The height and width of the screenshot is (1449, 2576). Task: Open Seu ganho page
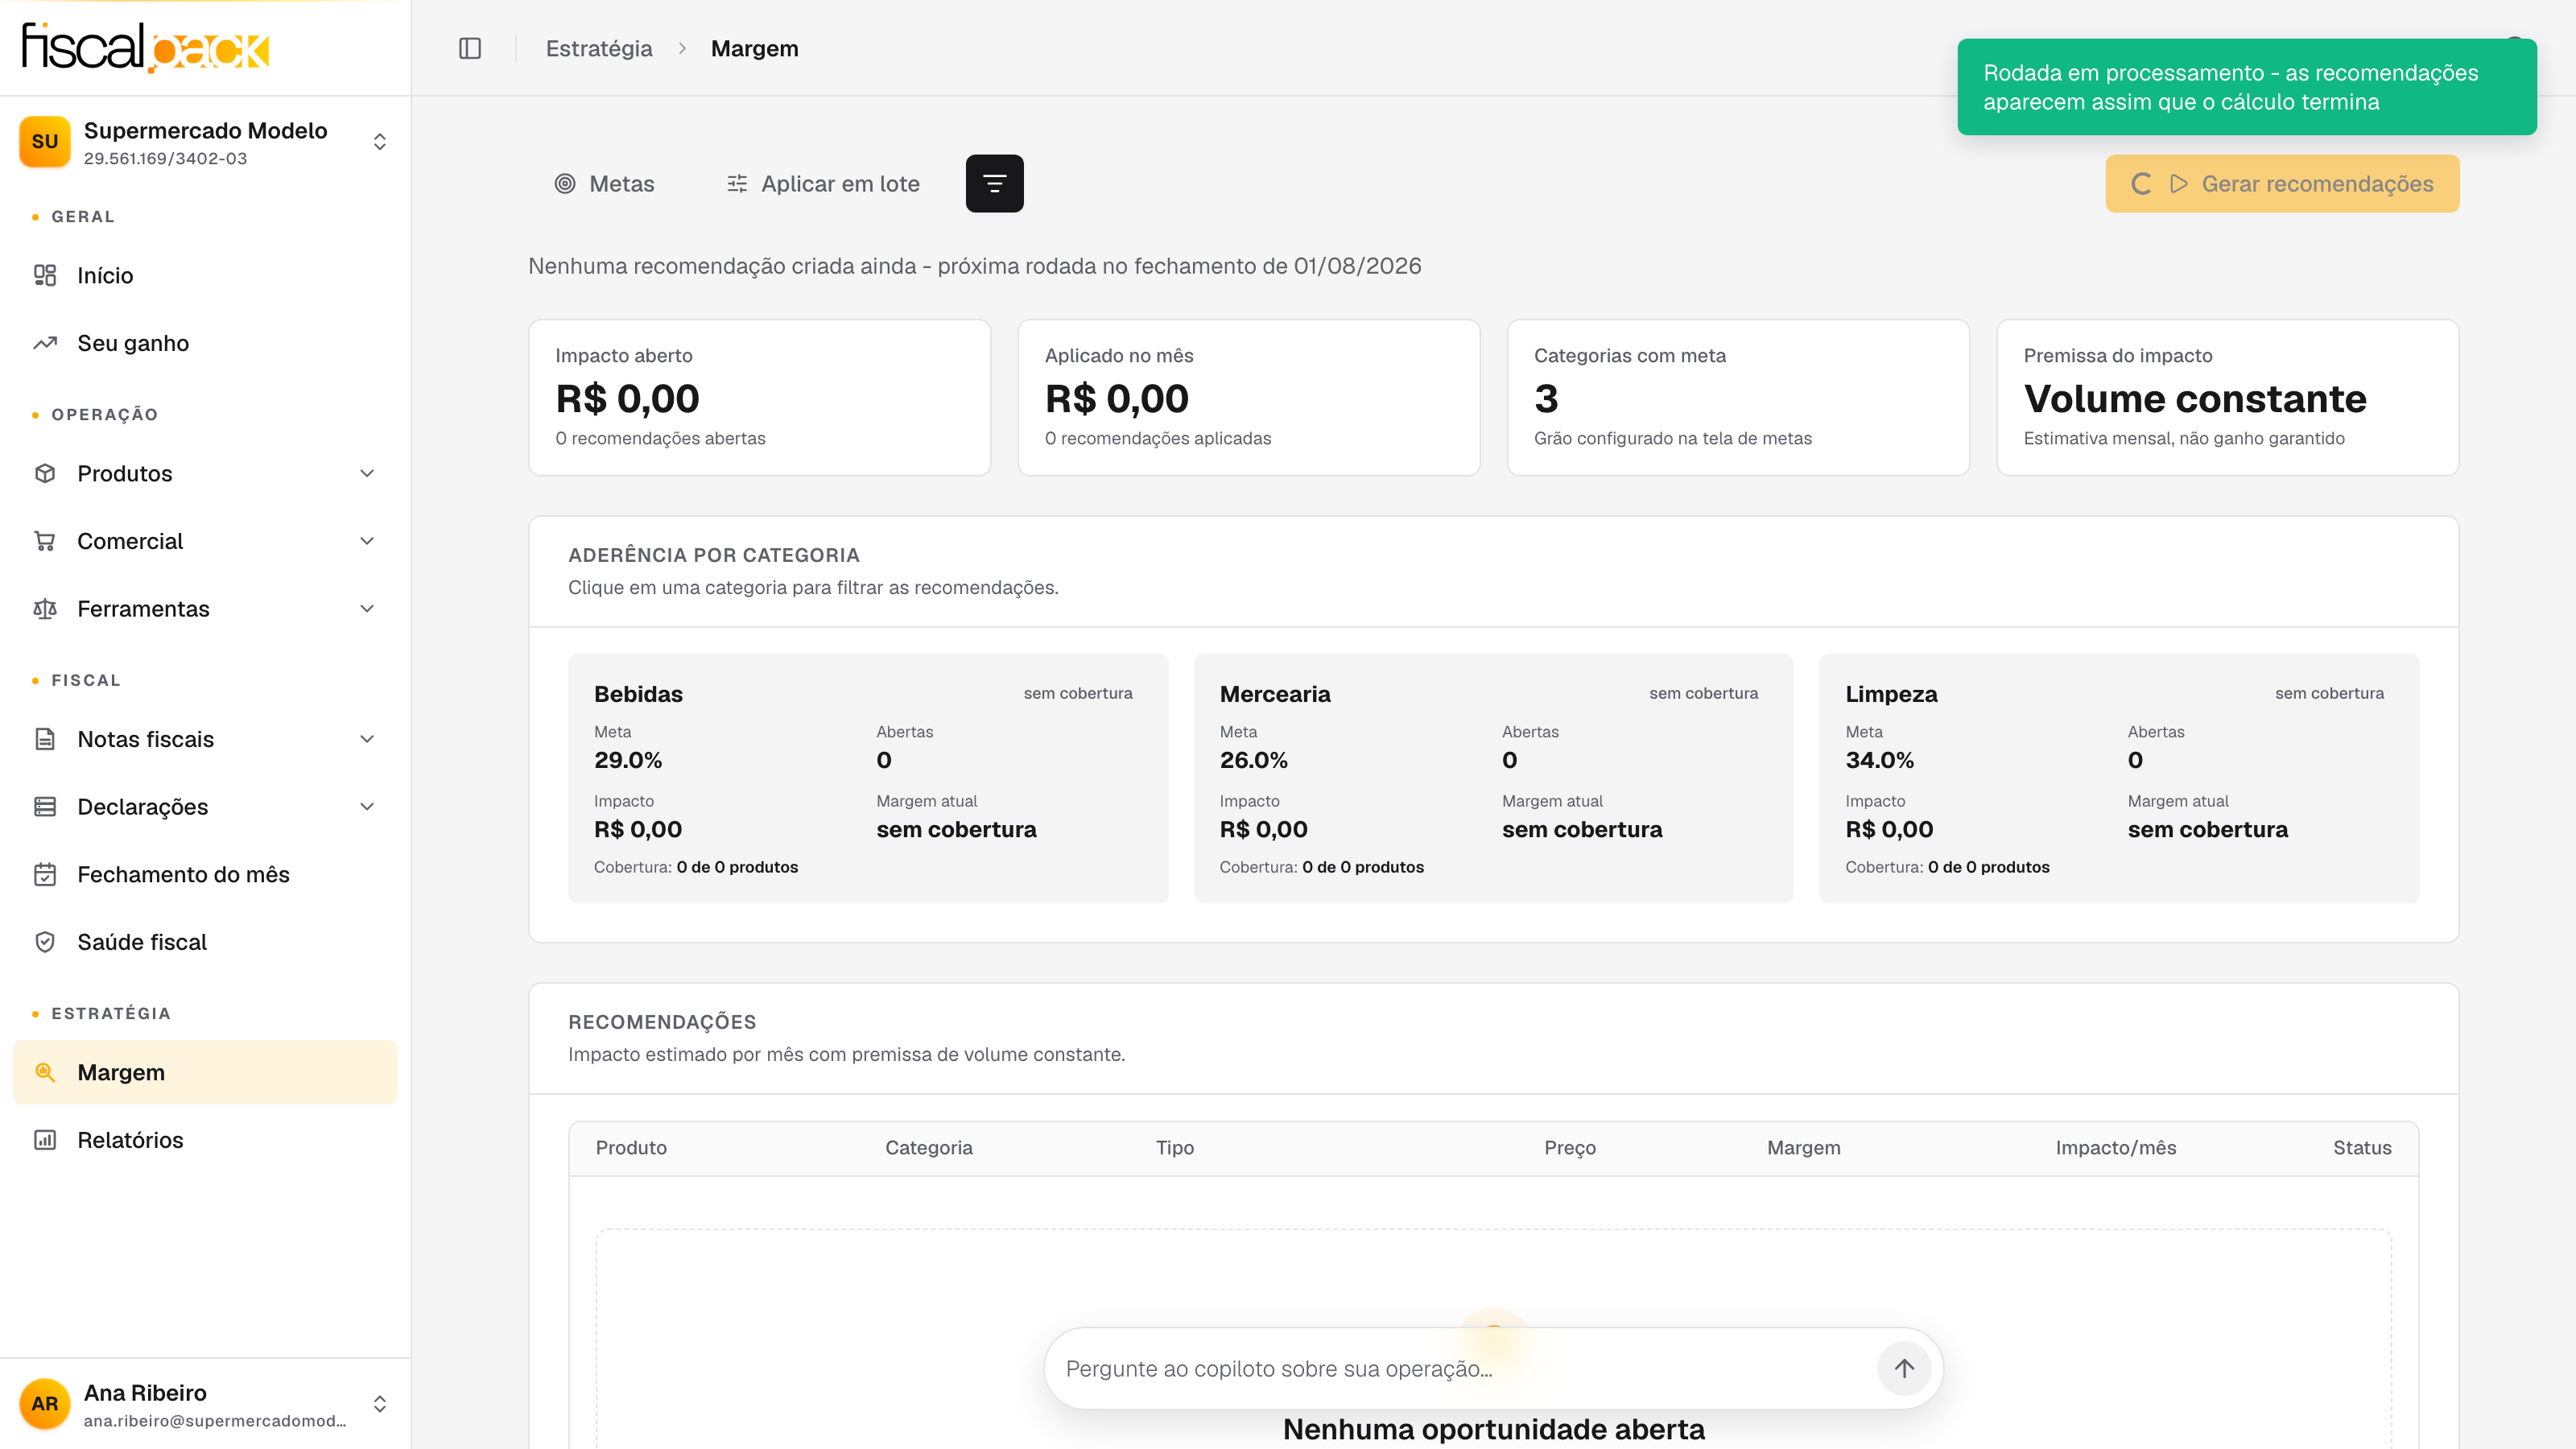(205, 343)
